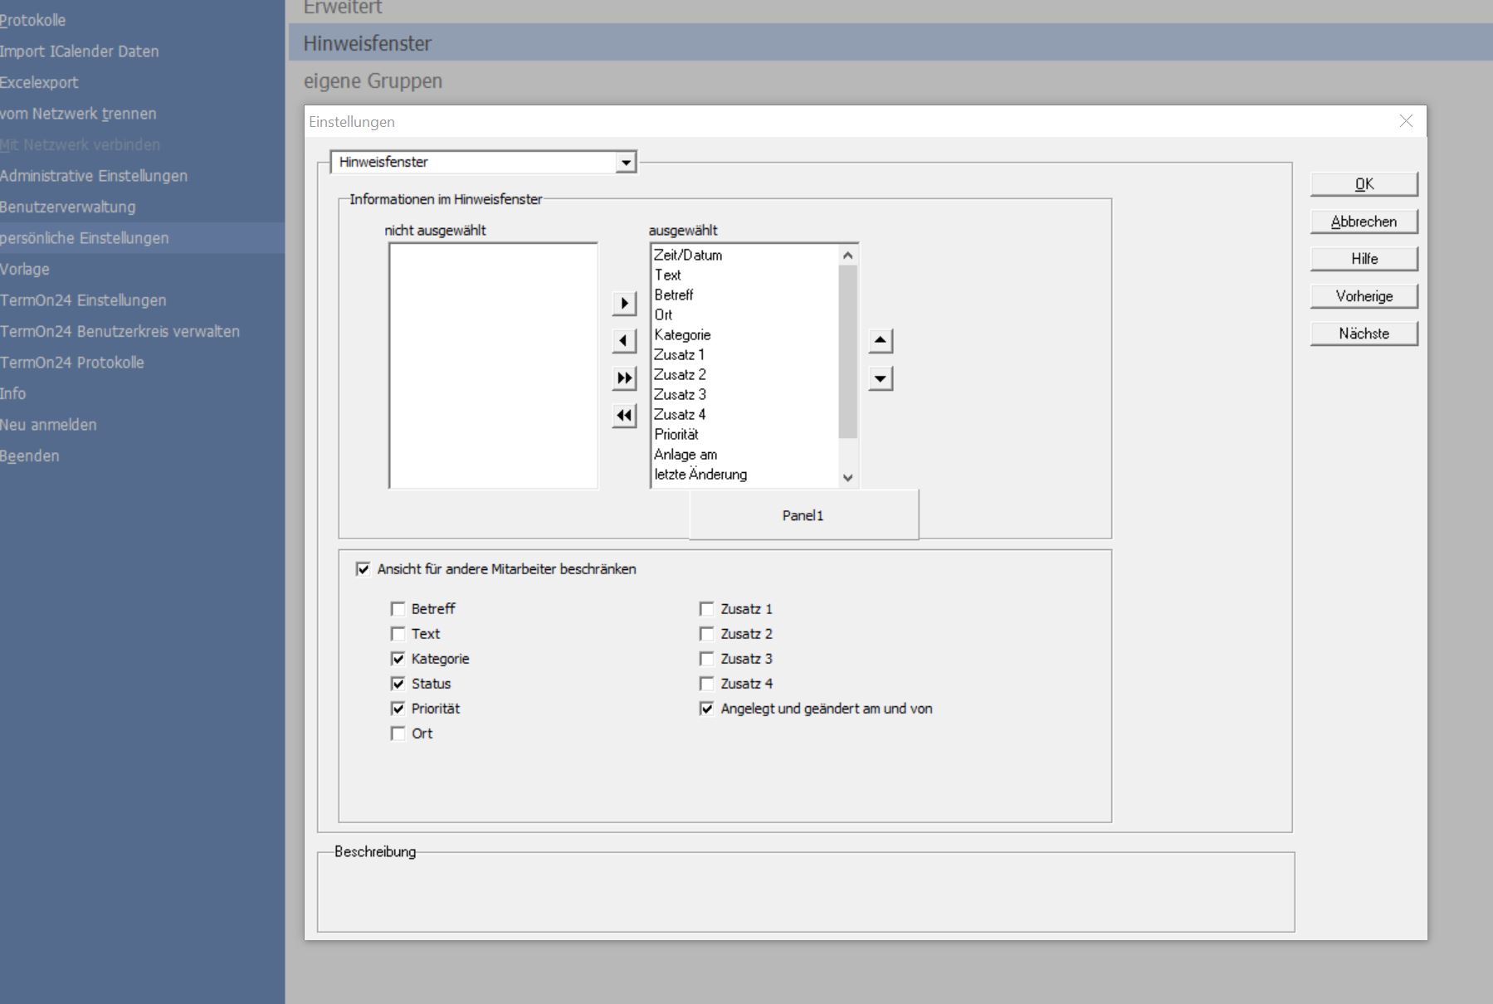Click the single right arrow move button

pyautogui.click(x=624, y=304)
